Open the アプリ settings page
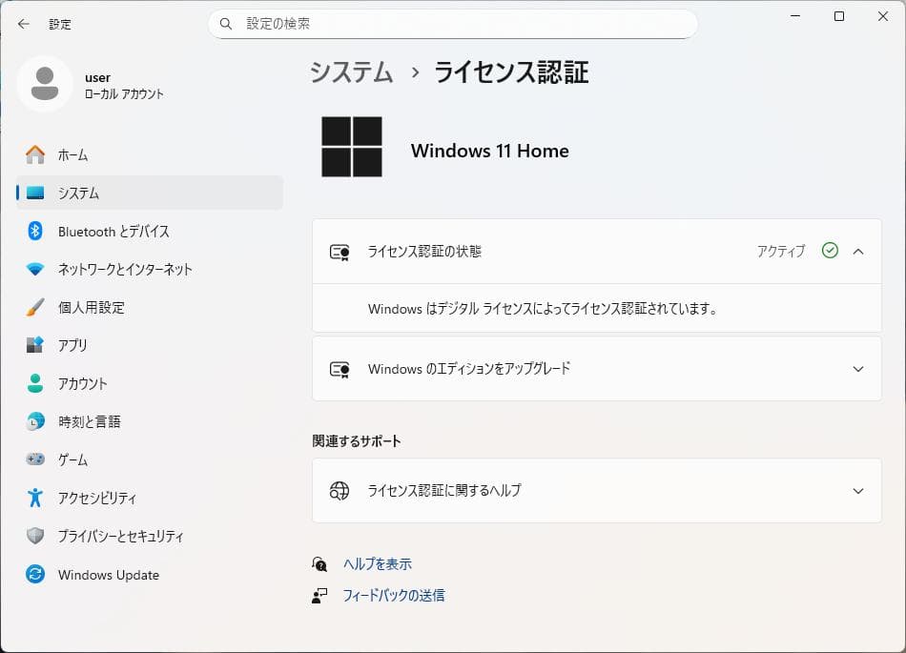Viewport: 906px width, 653px height. pyautogui.click(x=150, y=345)
